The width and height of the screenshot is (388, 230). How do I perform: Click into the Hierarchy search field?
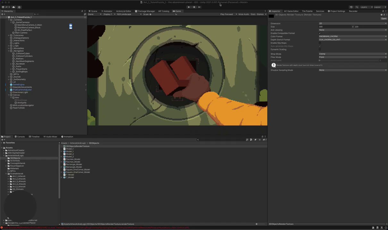(58, 14)
